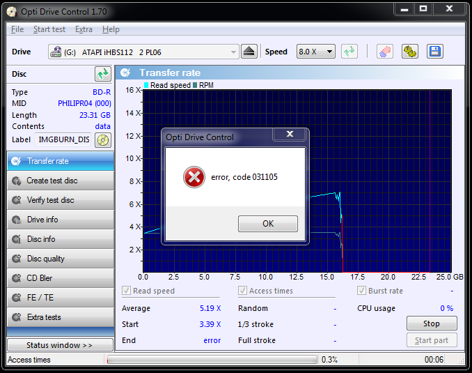Click the Average value 5.19 X

pos(210,308)
